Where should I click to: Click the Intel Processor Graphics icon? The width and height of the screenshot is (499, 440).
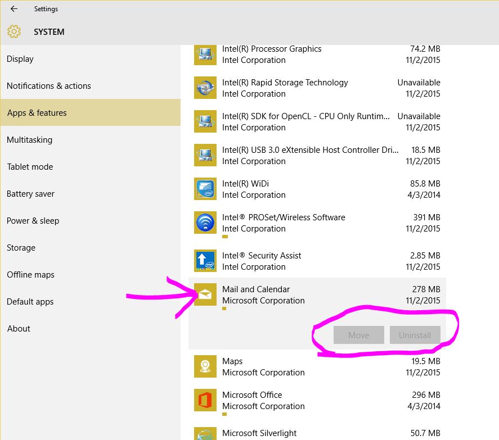pos(205,54)
